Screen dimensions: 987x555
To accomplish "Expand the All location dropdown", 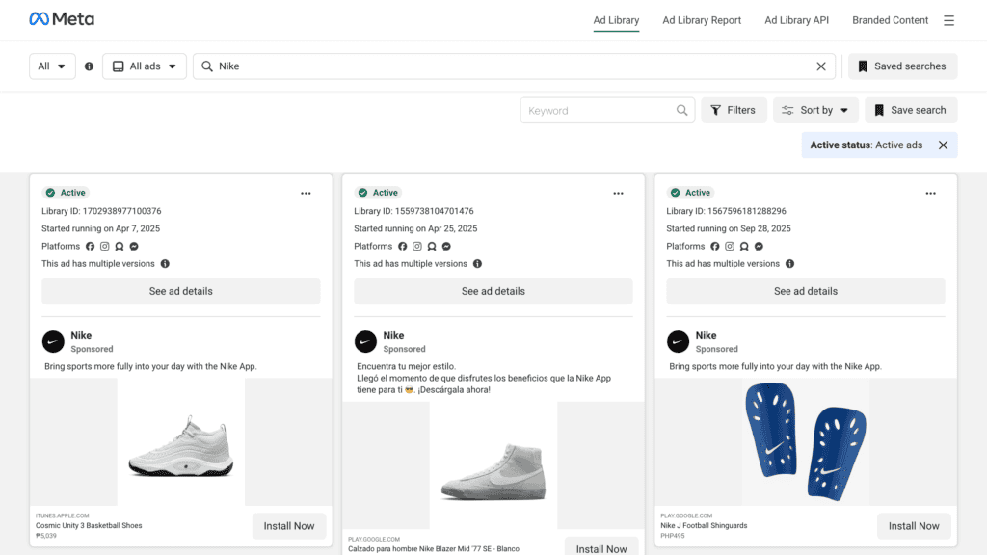I will (x=52, y=66).
